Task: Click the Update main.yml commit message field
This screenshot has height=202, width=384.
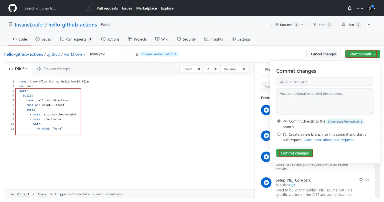Action: [325, 81]
